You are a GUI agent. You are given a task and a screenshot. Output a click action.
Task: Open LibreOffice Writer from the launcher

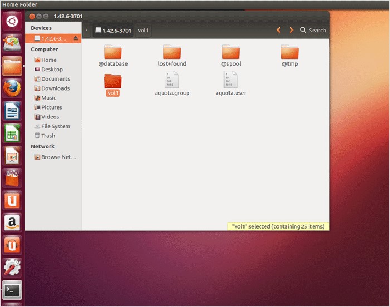[12, 111]
